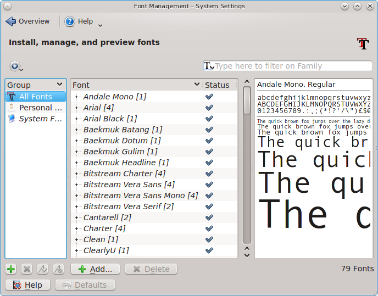Click status check for Bitstream Vera Serif
The height and width of the screenshot is (296, 378).
[x=209, y=206]
